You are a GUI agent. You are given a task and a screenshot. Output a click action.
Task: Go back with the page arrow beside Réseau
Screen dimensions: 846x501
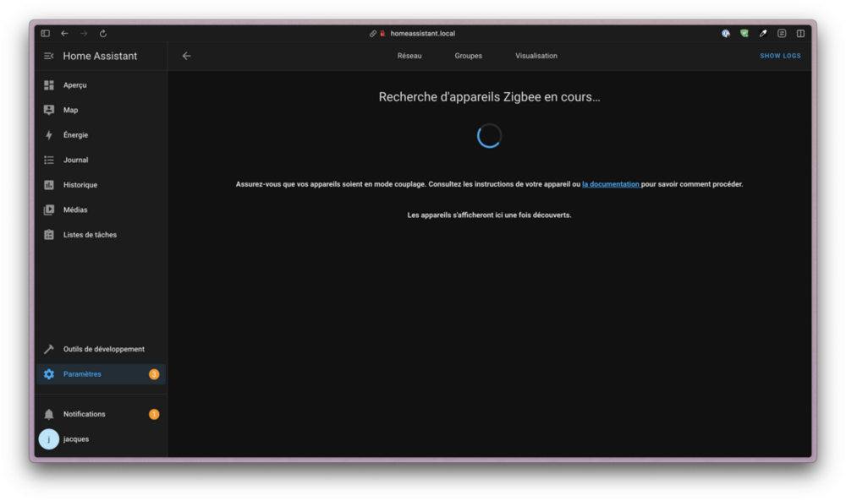tap(187, 56)
